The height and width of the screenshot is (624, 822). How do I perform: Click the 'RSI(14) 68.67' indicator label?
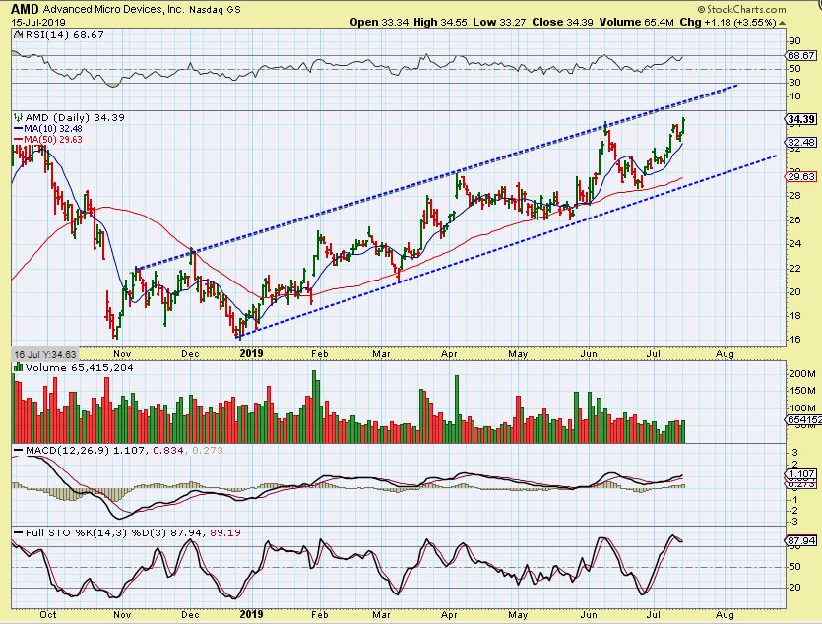64,35
